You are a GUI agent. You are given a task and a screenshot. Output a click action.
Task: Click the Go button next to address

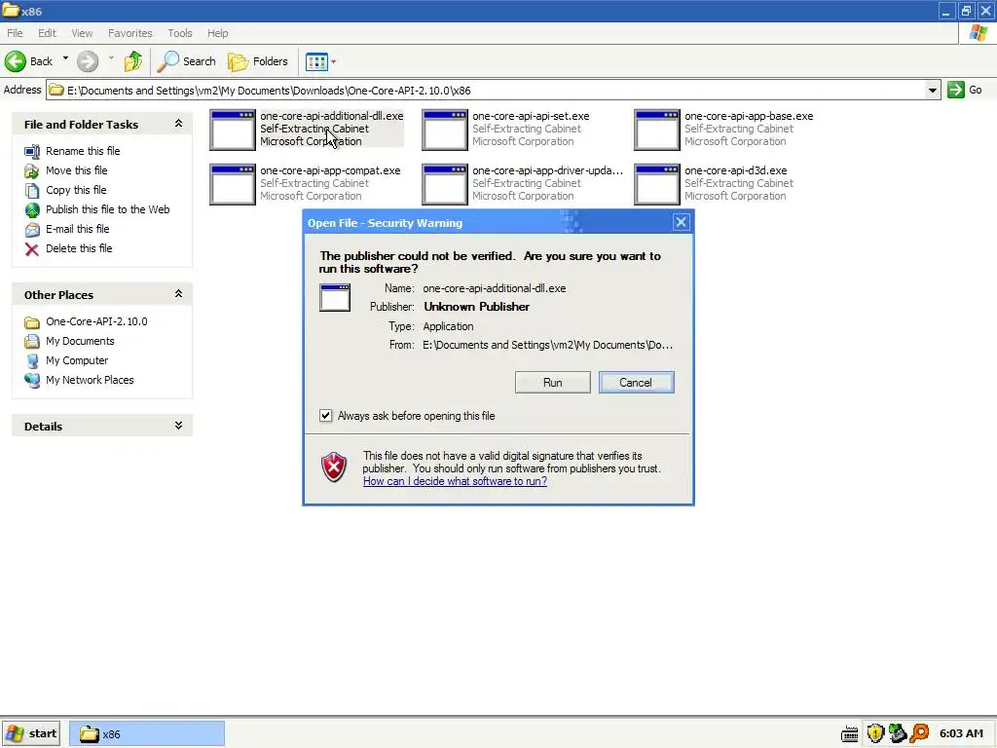[x=965, y=91]
